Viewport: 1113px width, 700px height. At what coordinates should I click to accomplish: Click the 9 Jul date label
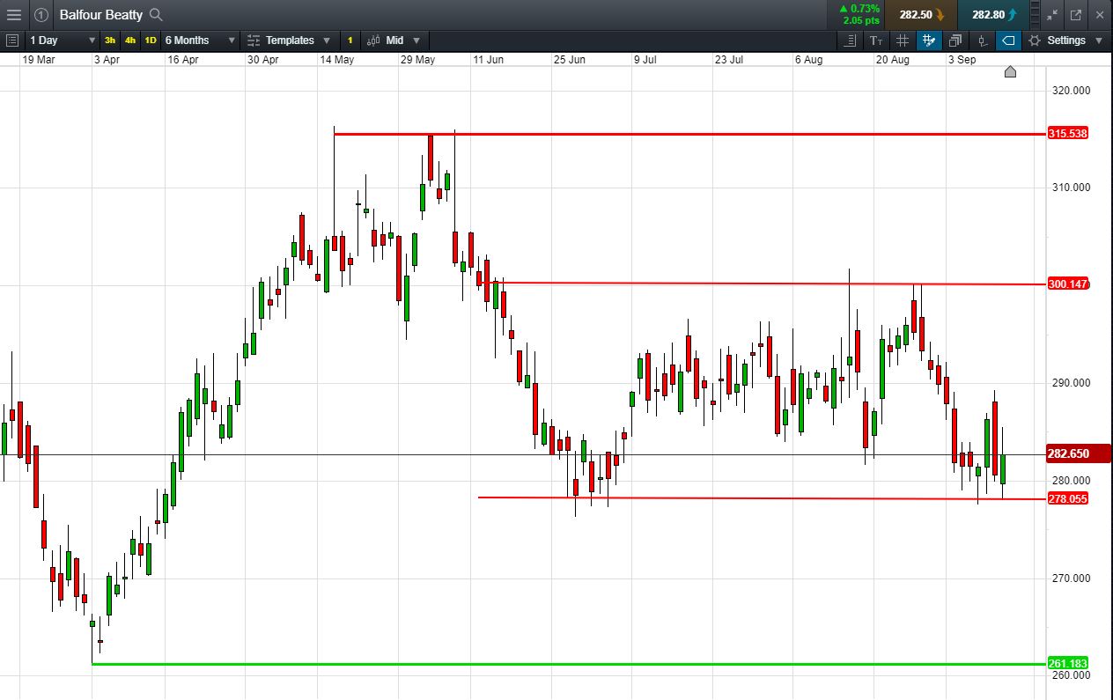[645, 60]
